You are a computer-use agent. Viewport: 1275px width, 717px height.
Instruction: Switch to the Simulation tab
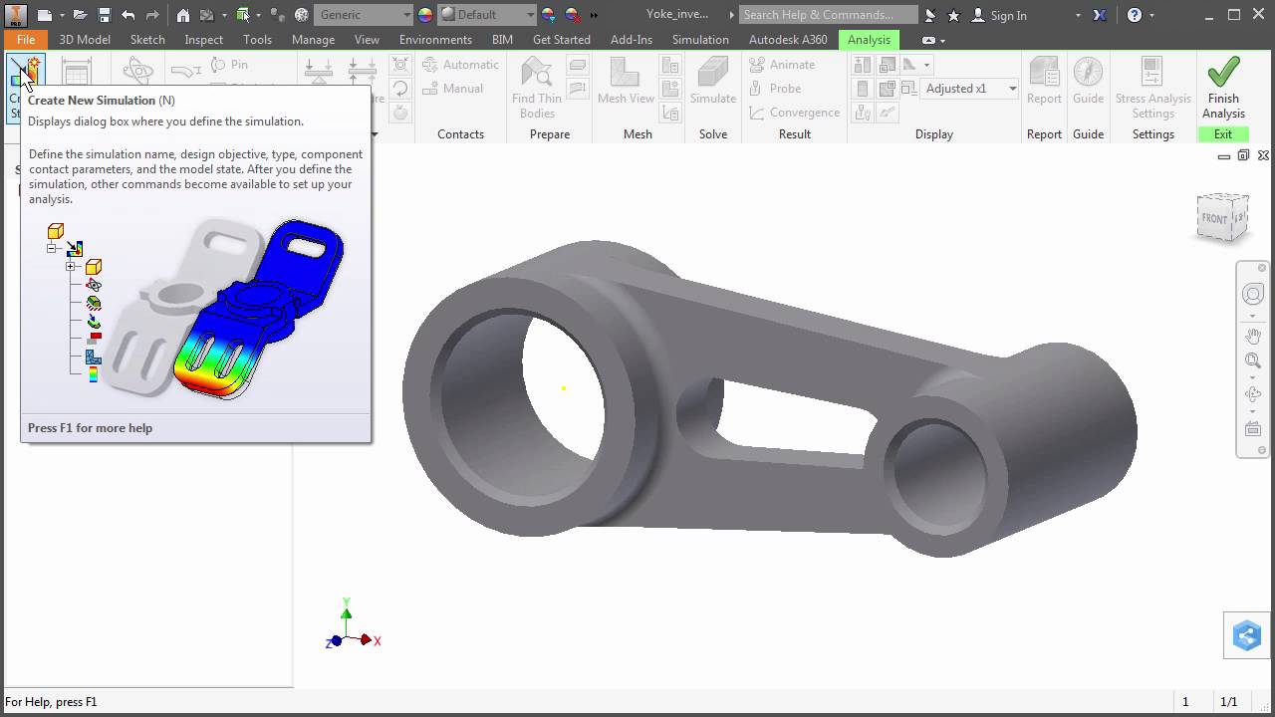700,40
